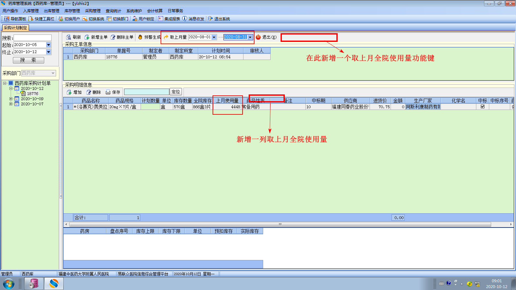Open 消息收发 messaging icon
This screenshot has width=516, height=290.
click(184, 19)
